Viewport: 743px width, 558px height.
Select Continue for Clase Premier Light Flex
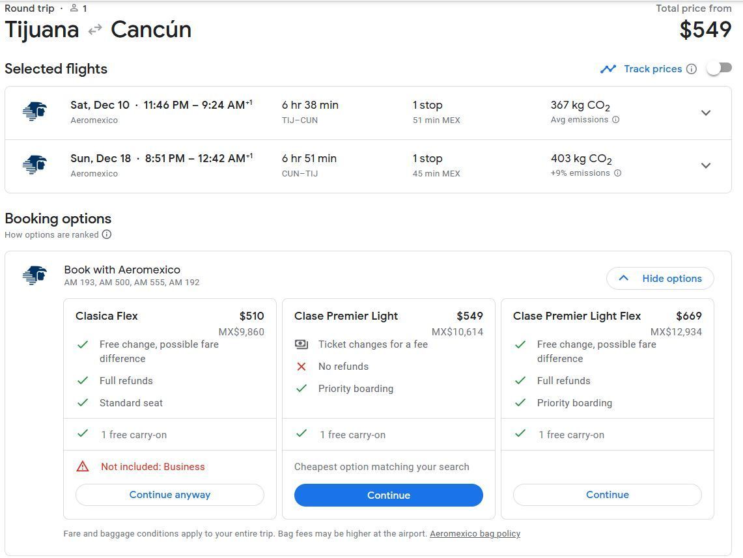[608, 495]
